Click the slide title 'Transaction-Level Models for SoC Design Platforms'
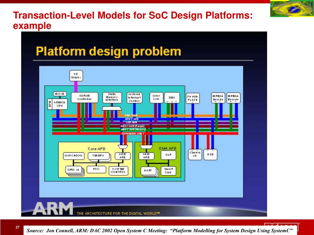The height and width of the screenshot is (235, 314). [x=133, y=15]
